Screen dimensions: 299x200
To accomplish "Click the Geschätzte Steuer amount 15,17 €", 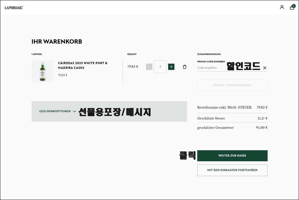I will point(262,118).
